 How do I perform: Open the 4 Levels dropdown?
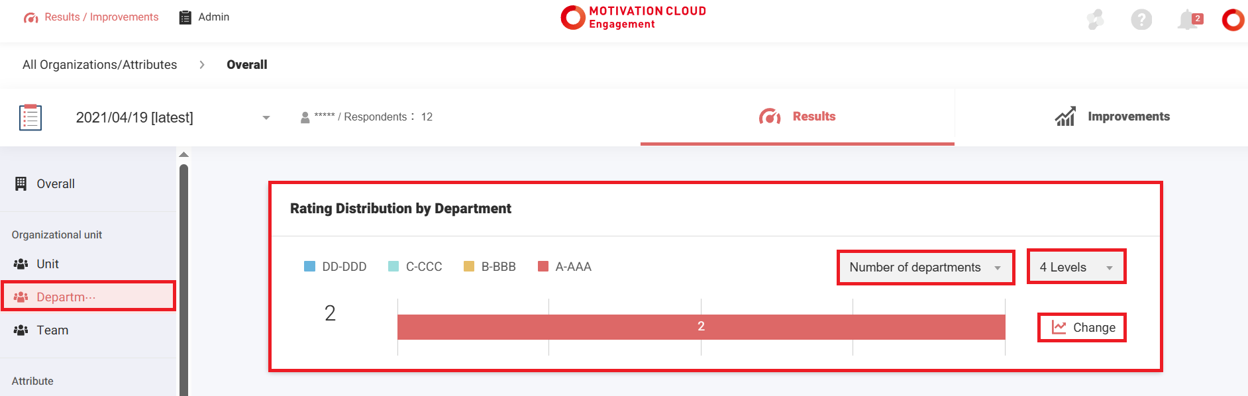(x=1076, y=268)
